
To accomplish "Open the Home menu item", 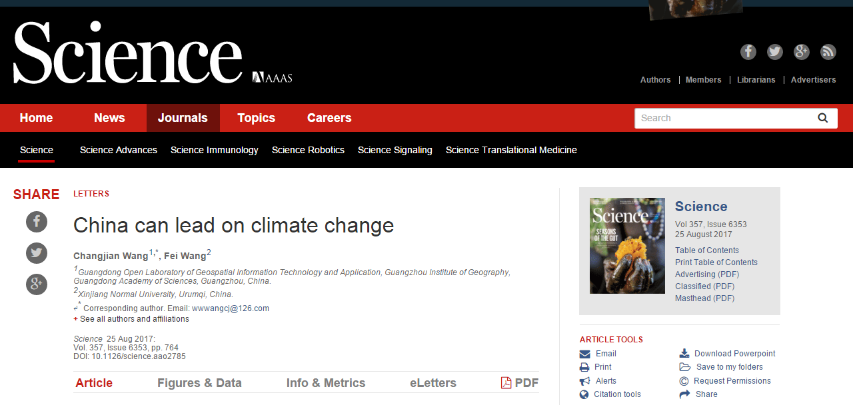I will point(36,118).
